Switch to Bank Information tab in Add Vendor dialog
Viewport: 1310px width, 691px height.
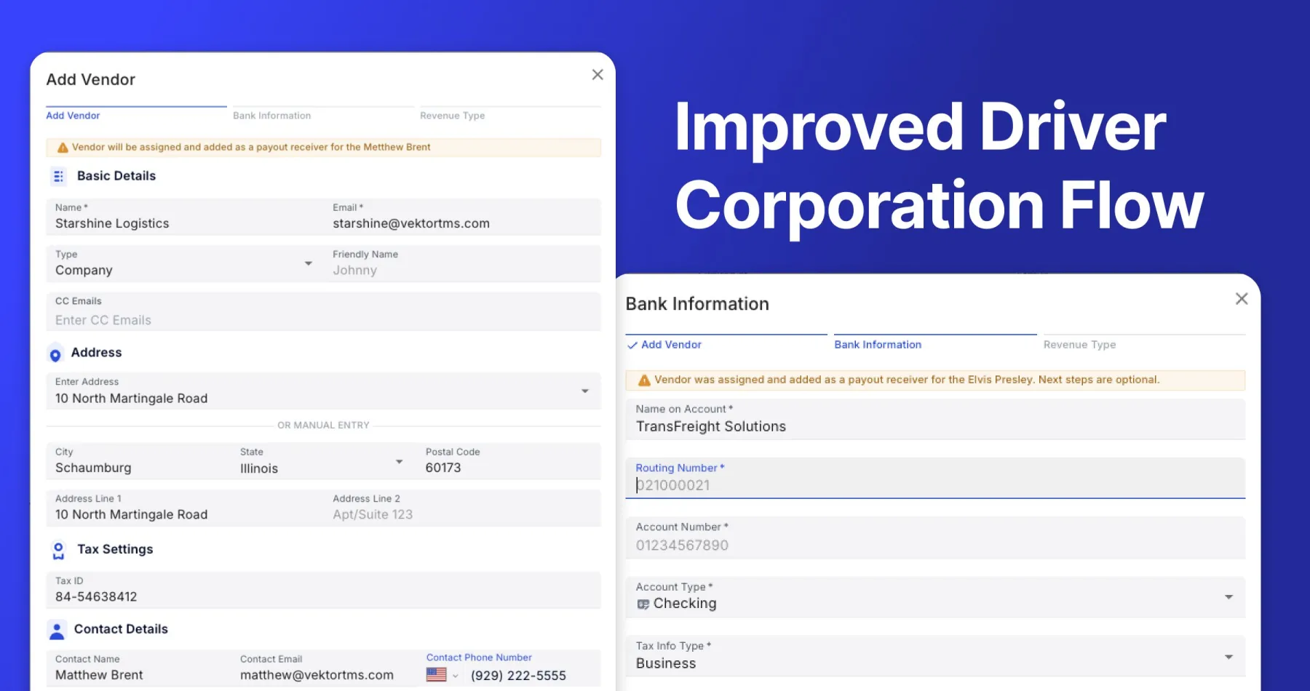click(x=271, y=116)
